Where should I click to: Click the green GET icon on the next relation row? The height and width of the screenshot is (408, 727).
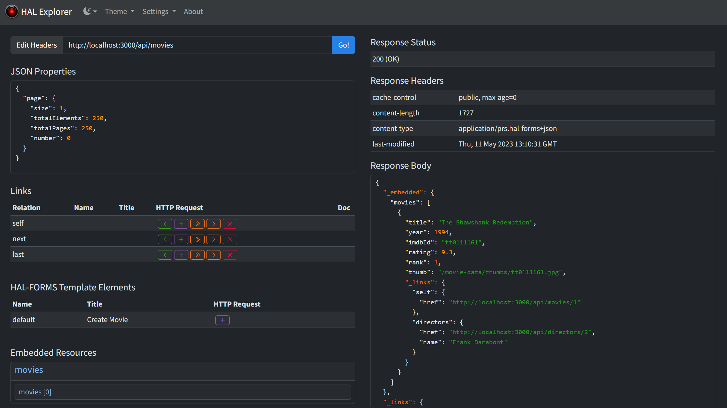click(165, 239)
